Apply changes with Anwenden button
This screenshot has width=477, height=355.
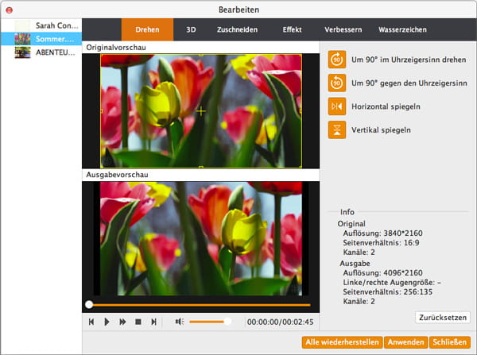[x=405, y=342]
